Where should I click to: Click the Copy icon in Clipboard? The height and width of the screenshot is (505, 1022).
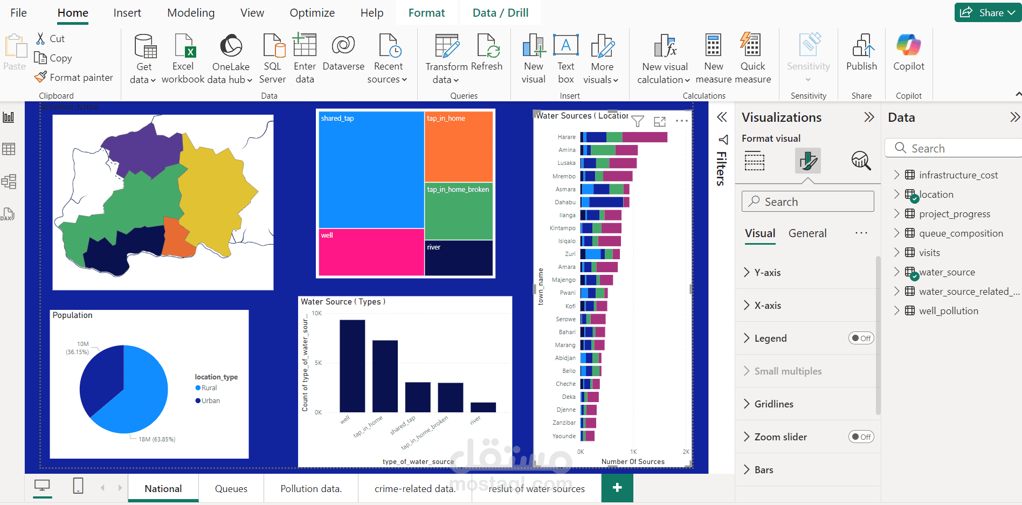[x=40, y=58]
